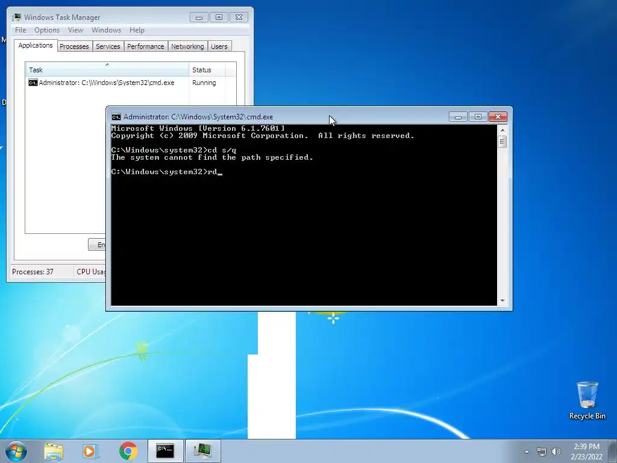Image resolution: width=617 pixels, height=463 pixels.
Task: Select the cmd.exe task icon in Applications list
Action: pos(33,83)
